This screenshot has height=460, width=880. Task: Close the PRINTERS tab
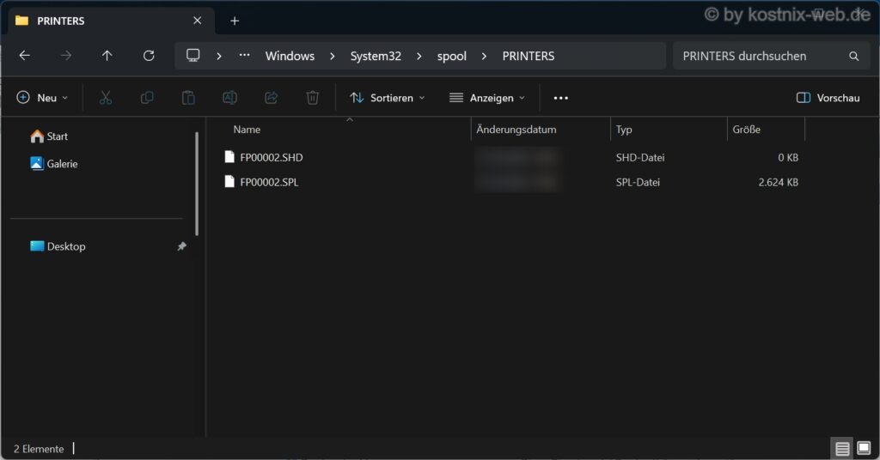click(x=197, y=21)
